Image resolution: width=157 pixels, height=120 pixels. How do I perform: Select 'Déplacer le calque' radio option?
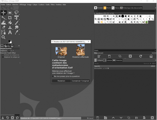(x=3, y=57)
